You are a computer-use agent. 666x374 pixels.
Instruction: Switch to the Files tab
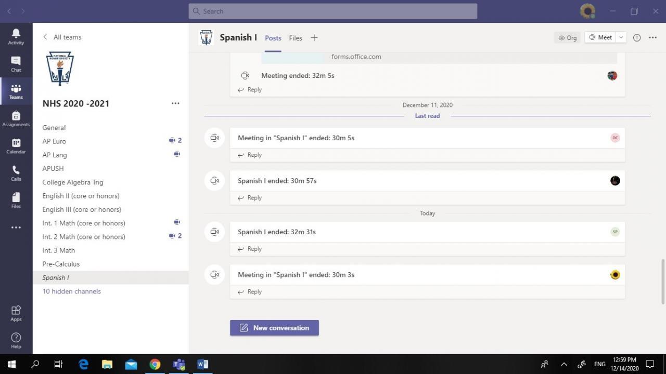(x=296, y=38)
